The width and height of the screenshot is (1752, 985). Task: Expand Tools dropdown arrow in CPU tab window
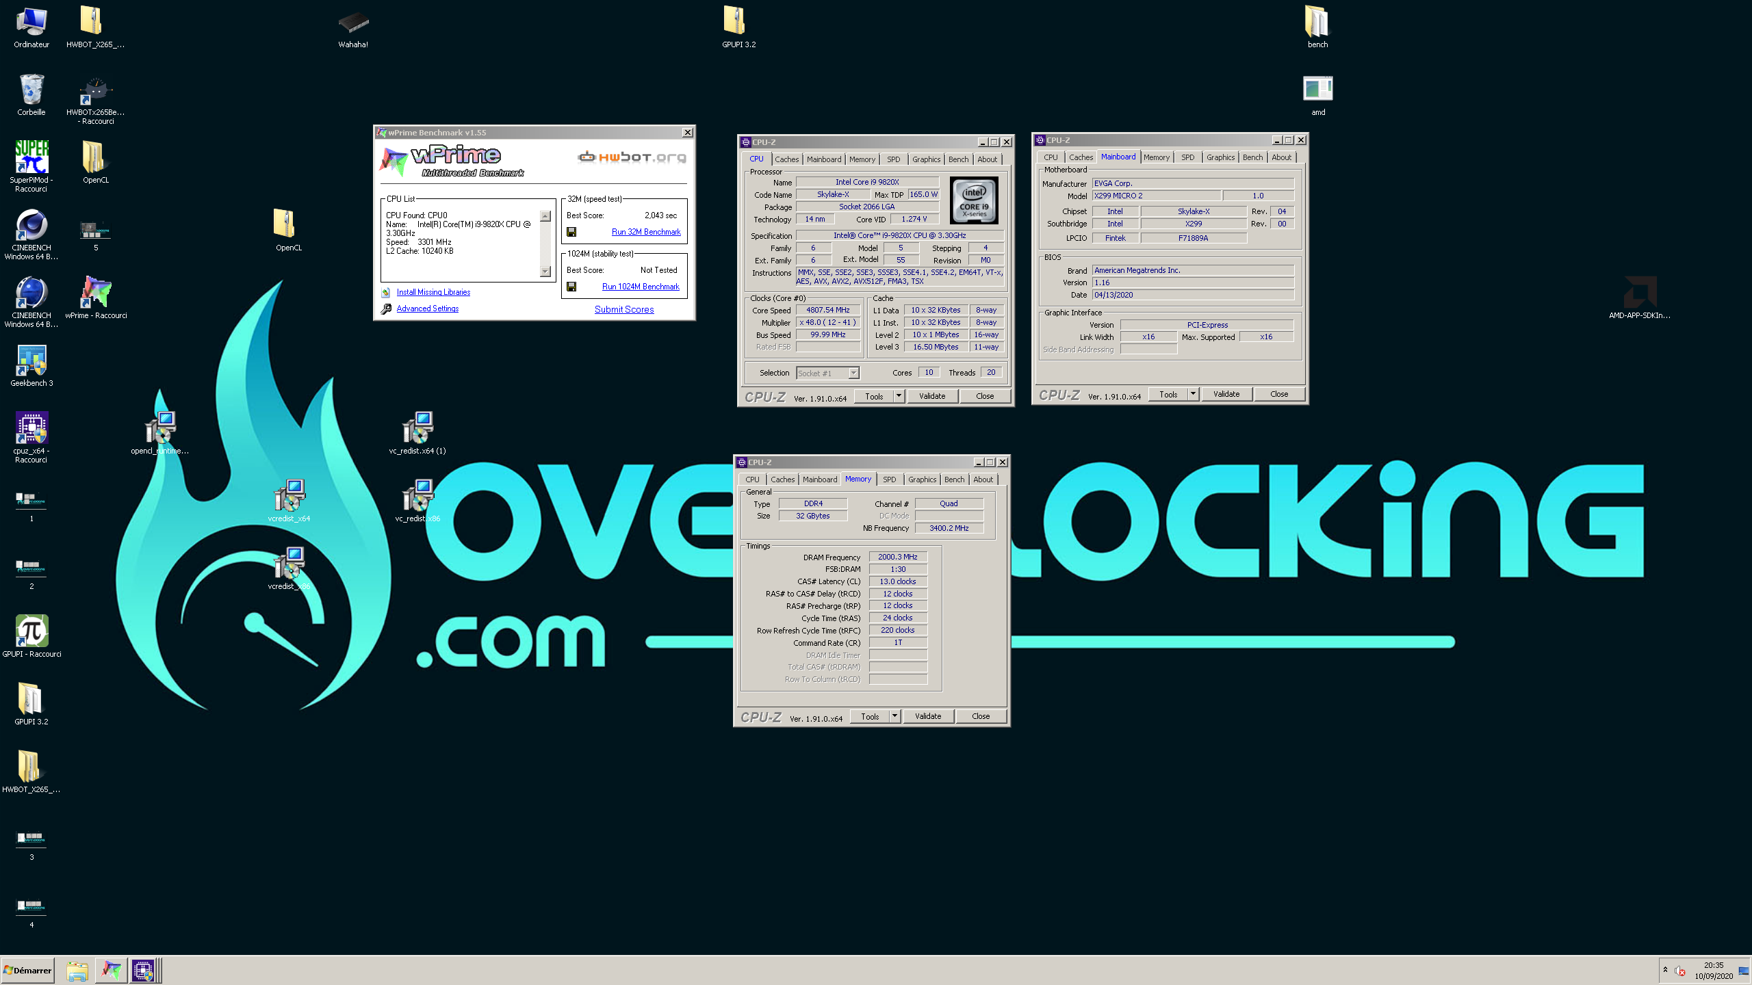tap(899, 396)
